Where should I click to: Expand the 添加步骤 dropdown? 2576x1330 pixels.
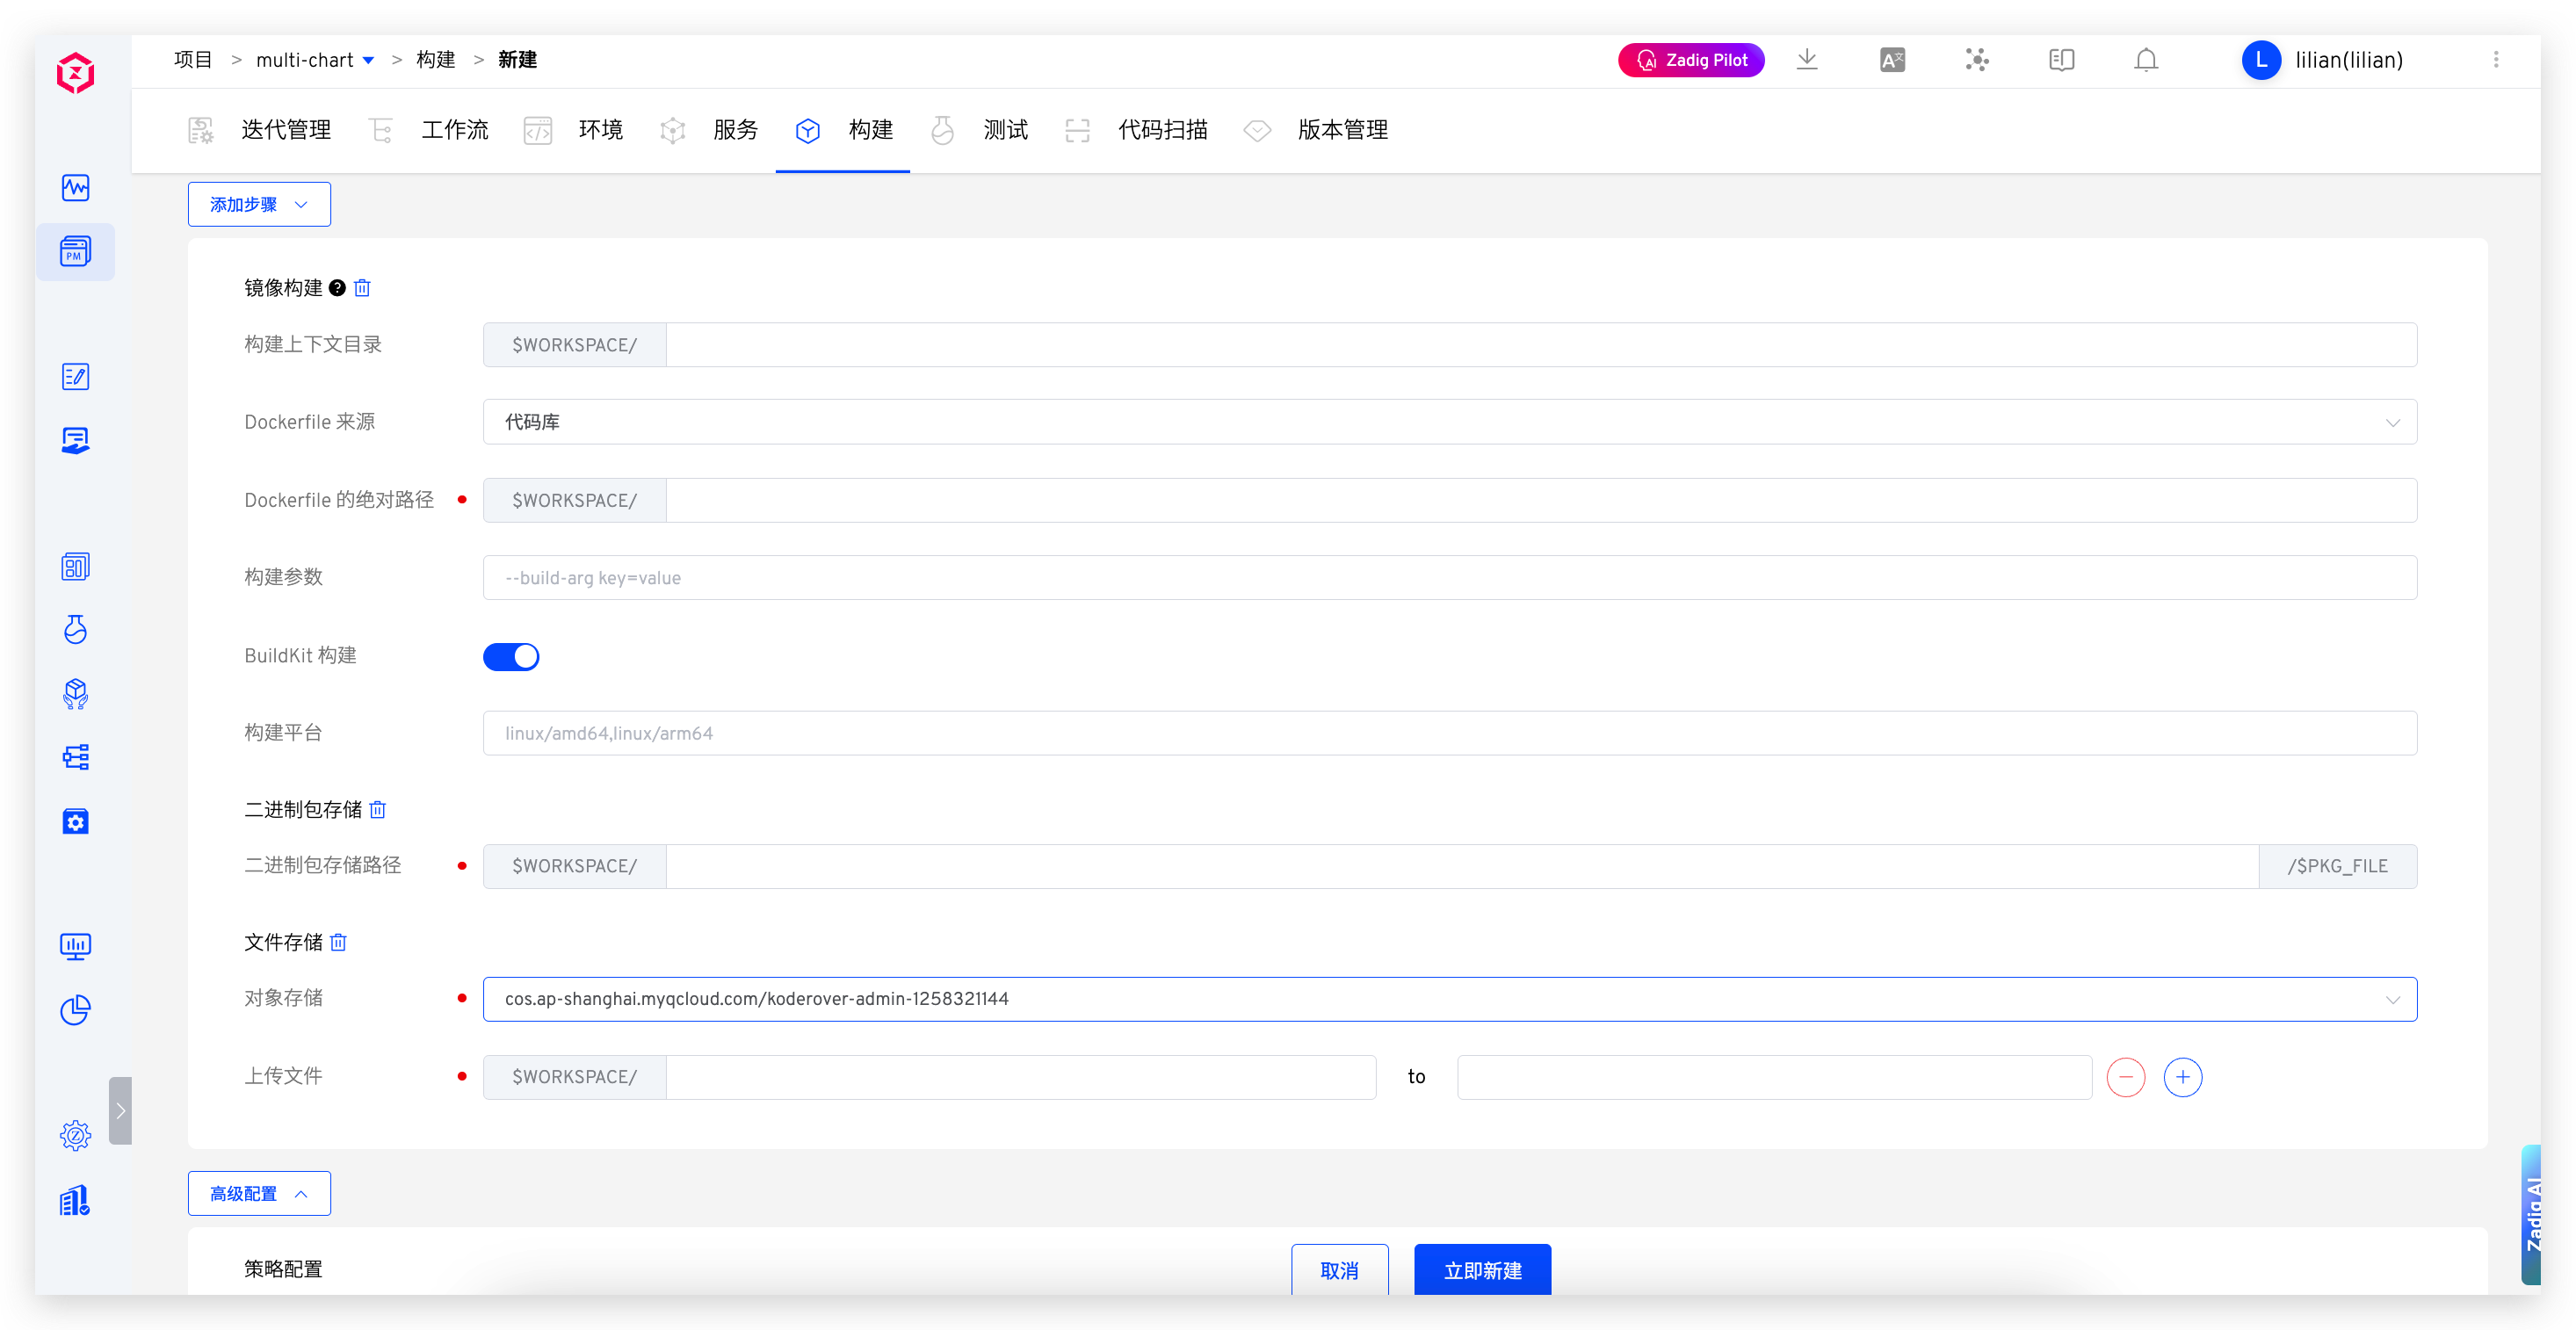coord(258,204)
